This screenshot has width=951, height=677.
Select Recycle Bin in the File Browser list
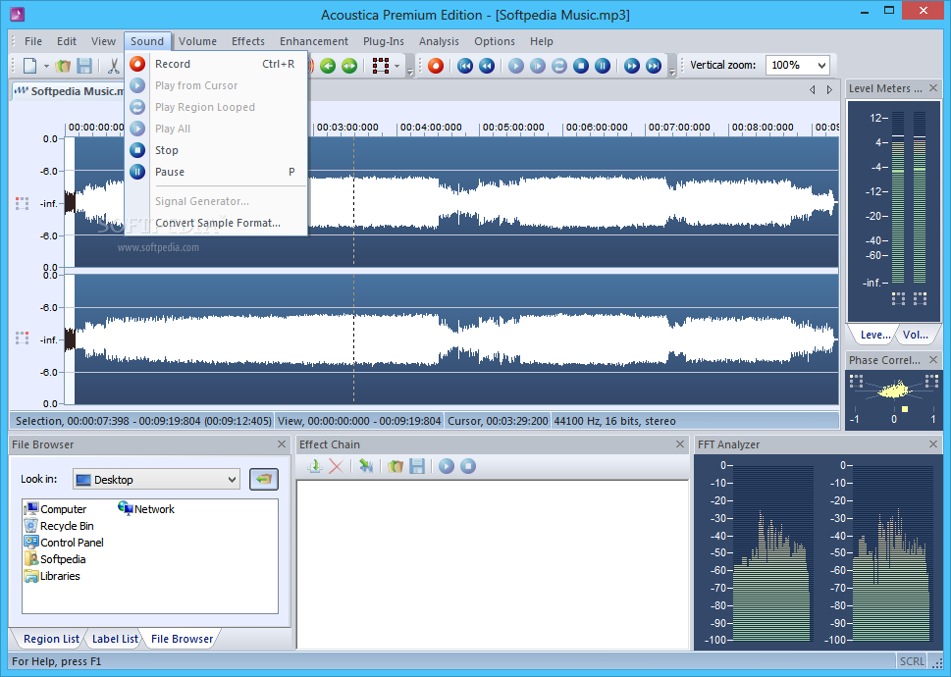pos(59,526)
